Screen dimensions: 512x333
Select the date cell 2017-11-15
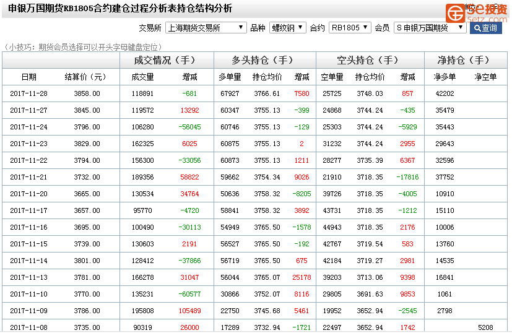(28, 244)
